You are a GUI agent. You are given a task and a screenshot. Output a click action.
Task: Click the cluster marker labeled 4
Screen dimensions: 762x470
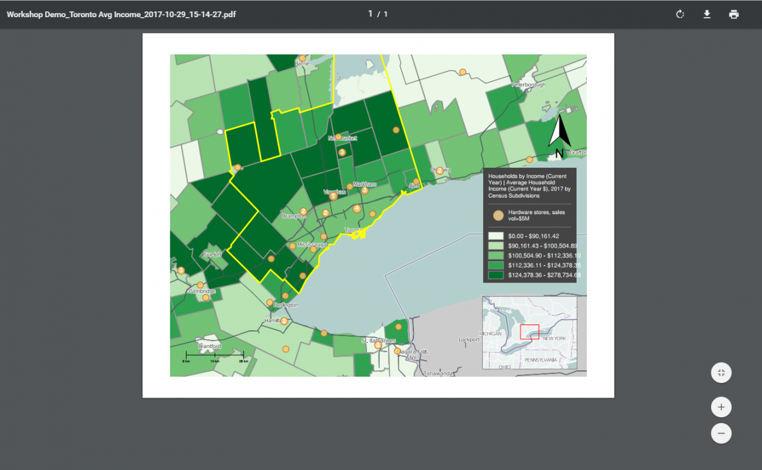pos(357,208)
